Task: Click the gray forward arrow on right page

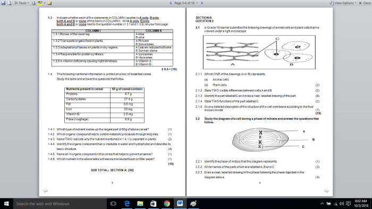Action: point(327,190)
